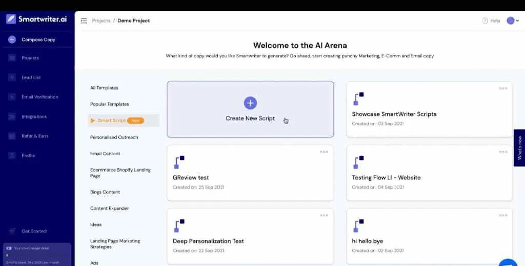Viewport: 525px width, 266px height.
Task: Open three-dot menu on Showcase SmartWriter Scripts card
Action: (x=503, y=88)
